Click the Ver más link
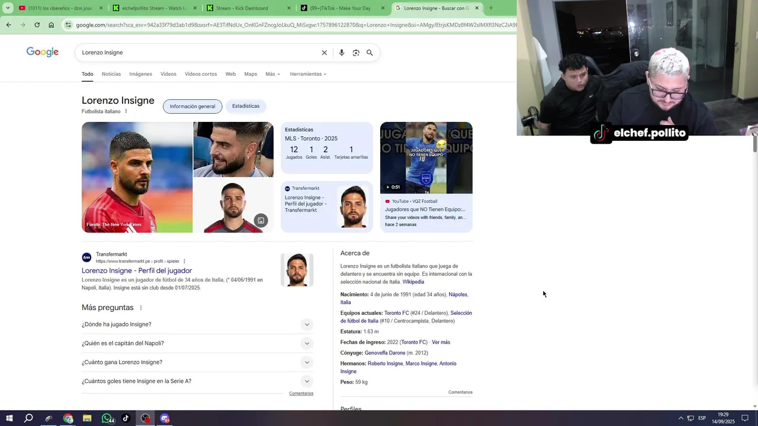Screen dimensions: 758x426 [441, 342]
